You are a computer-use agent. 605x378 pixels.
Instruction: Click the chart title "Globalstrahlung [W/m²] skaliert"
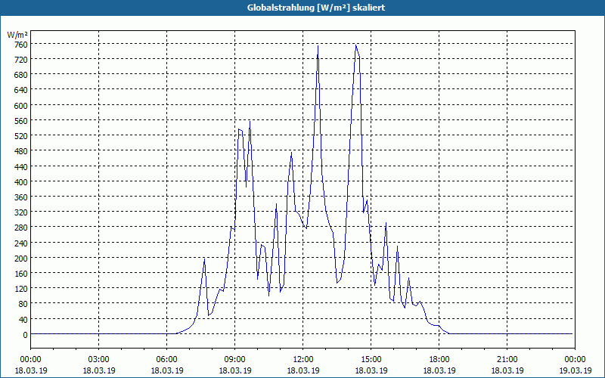316,8
